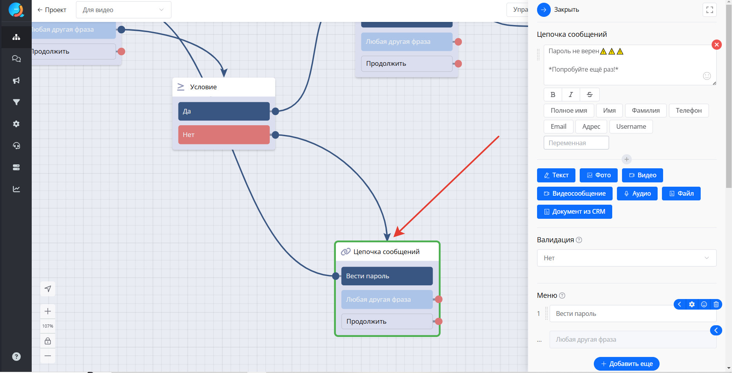The width and height of the screenshot is (732, 373).
Task: Open the 'Для видео' project dropdown
Action: tap(123, 10)
